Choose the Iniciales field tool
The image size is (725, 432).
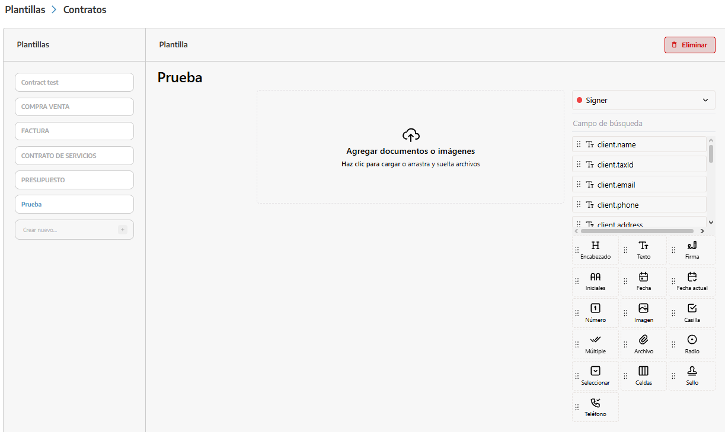coord(595,282)
